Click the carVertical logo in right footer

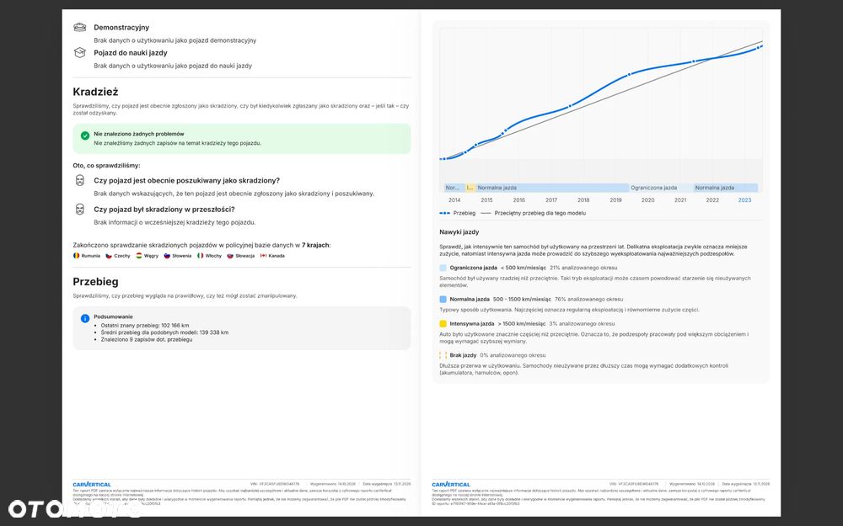coord(451,485)
